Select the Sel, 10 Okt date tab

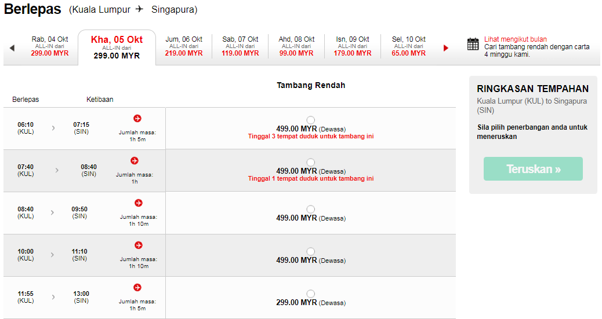click(408, 46)
